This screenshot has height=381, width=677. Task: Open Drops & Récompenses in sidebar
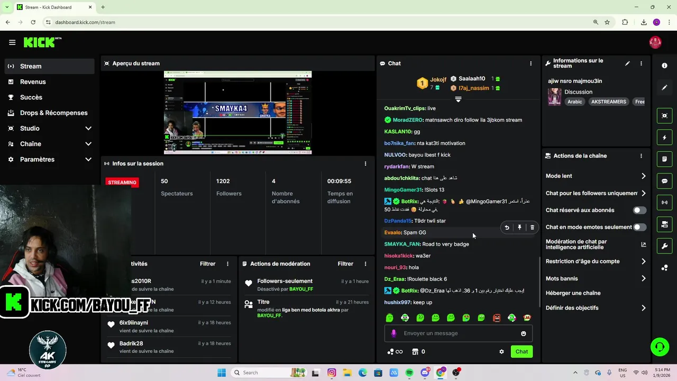(x=50, y=113)
